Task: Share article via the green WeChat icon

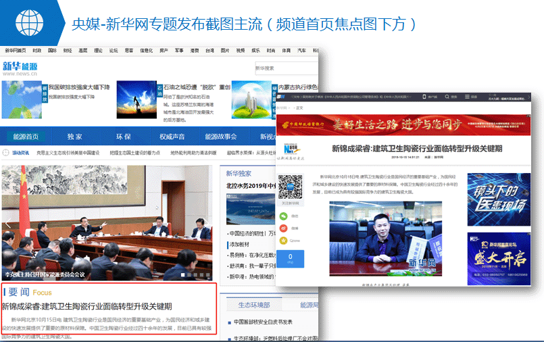Action: (x=283, y=216)
